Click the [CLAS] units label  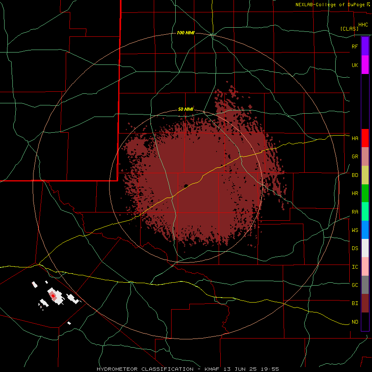(x=349, y=29)
